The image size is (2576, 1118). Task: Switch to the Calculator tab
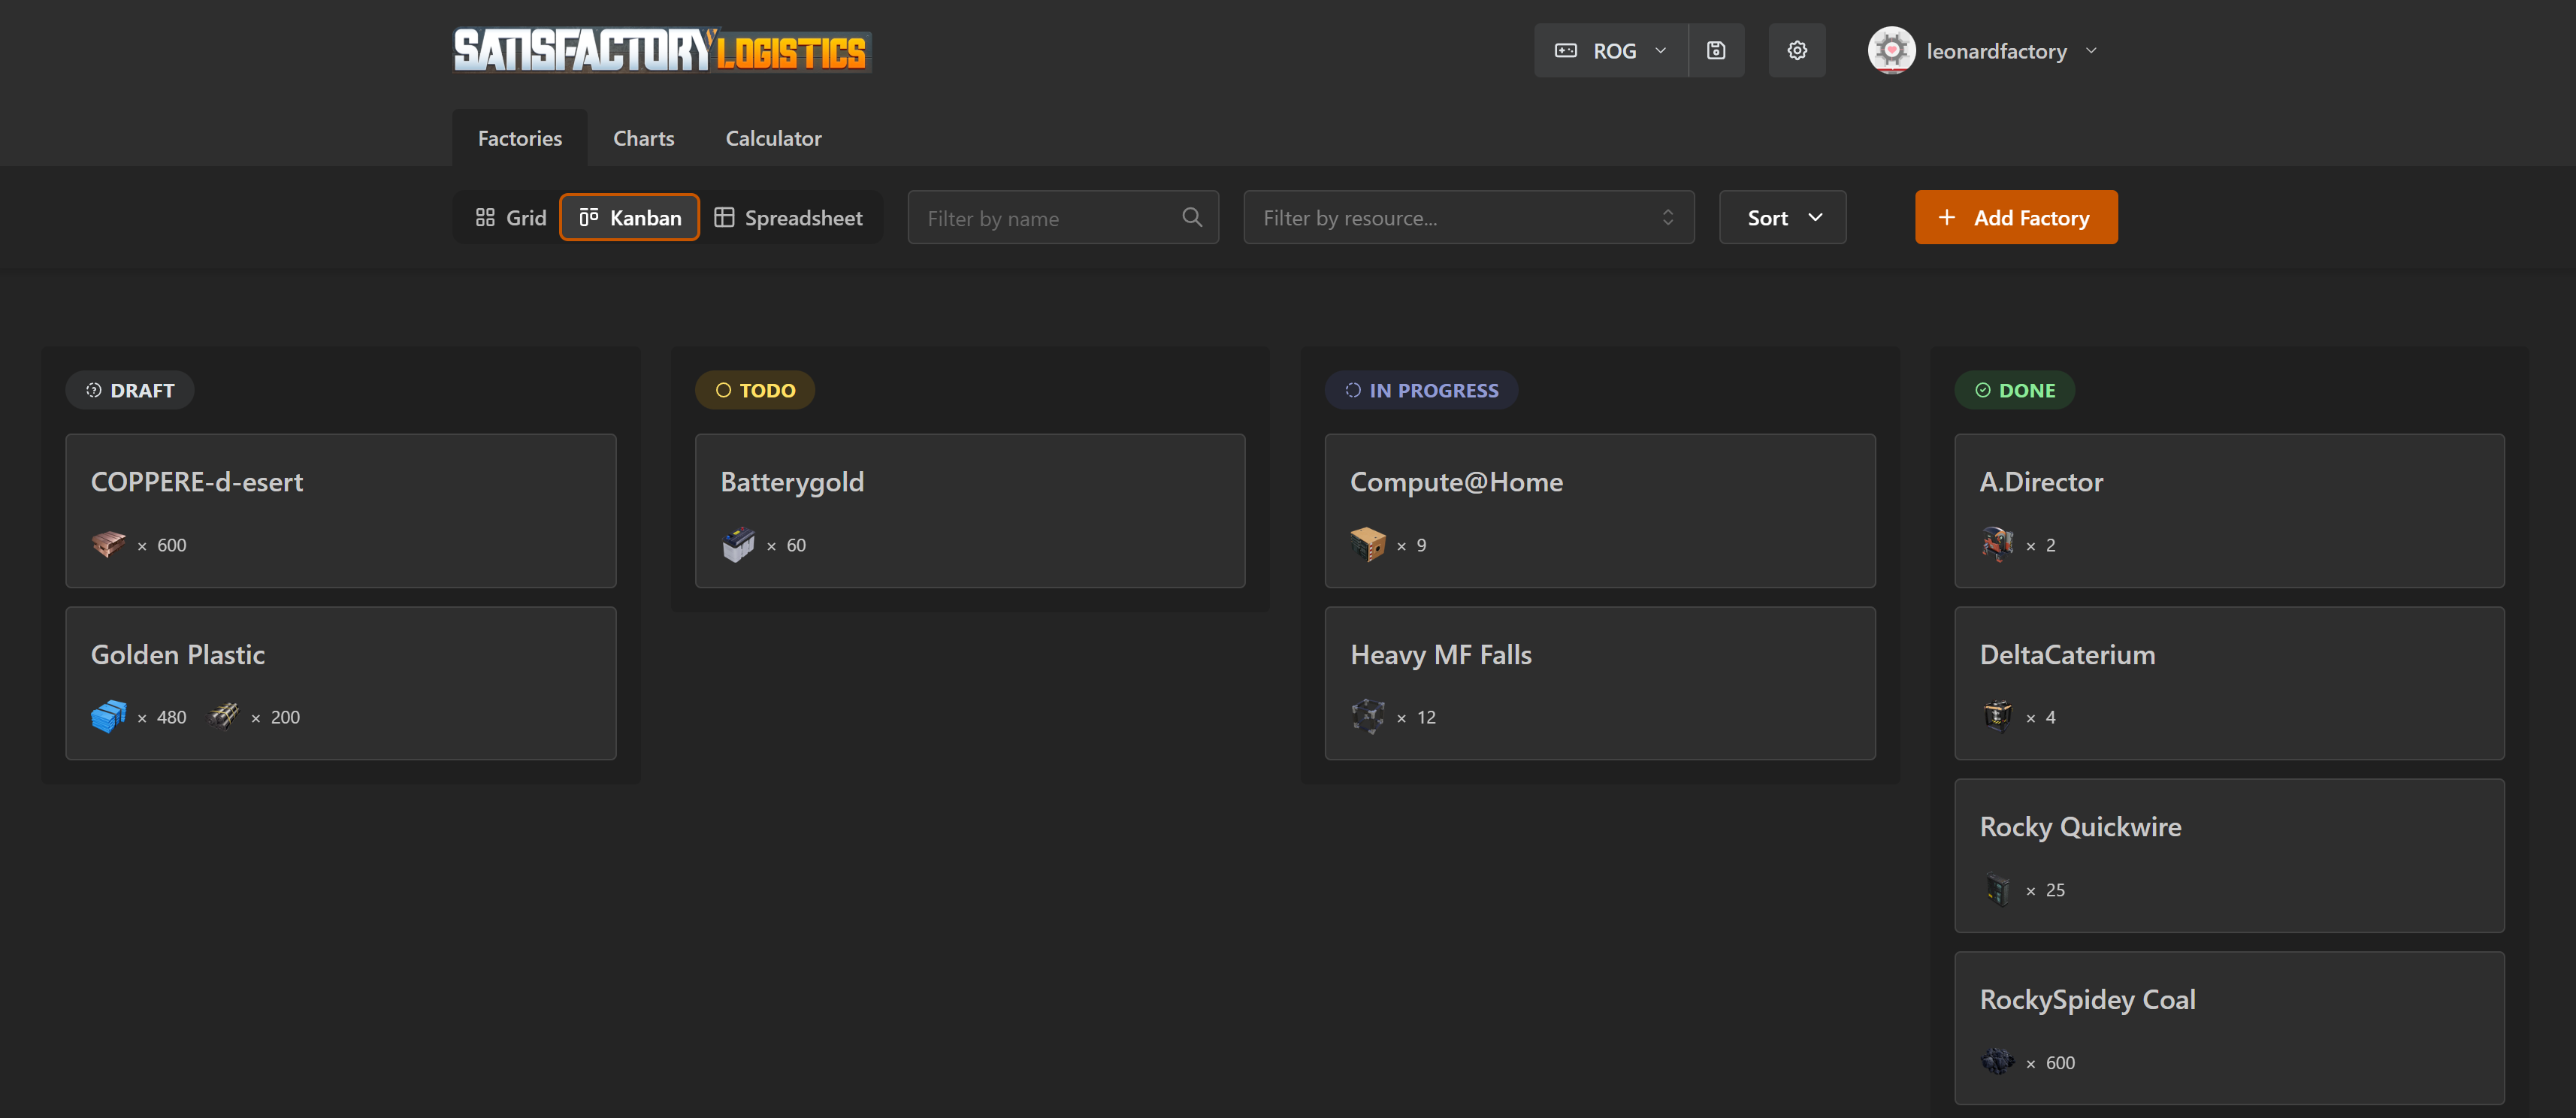[773, 138]
